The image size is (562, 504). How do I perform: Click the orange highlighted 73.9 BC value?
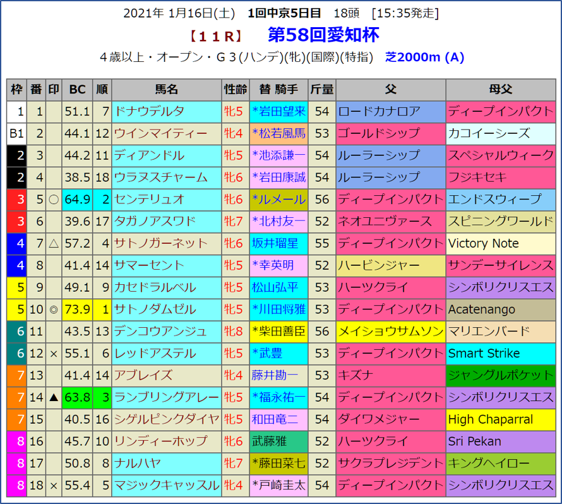(78, 309)
